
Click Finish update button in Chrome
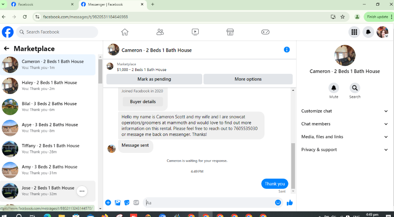click(378, 17)
